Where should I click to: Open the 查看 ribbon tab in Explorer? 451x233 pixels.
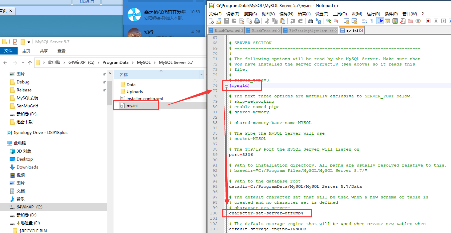click(x=61, y=51)
